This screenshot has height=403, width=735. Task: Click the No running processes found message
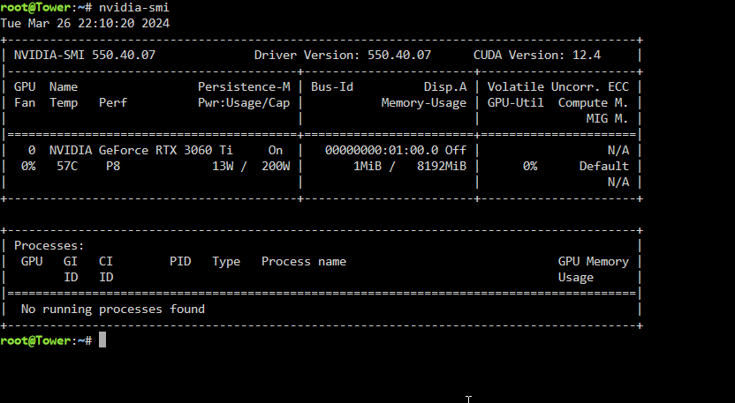tap(113, 309)
